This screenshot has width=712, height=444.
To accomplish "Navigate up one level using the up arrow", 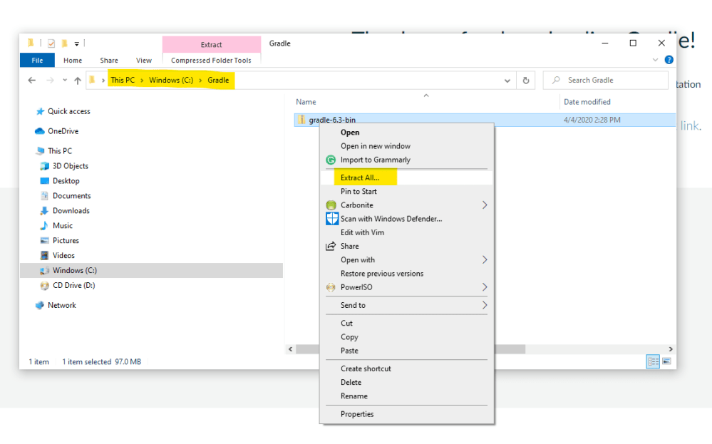I will tap(78, 80).
